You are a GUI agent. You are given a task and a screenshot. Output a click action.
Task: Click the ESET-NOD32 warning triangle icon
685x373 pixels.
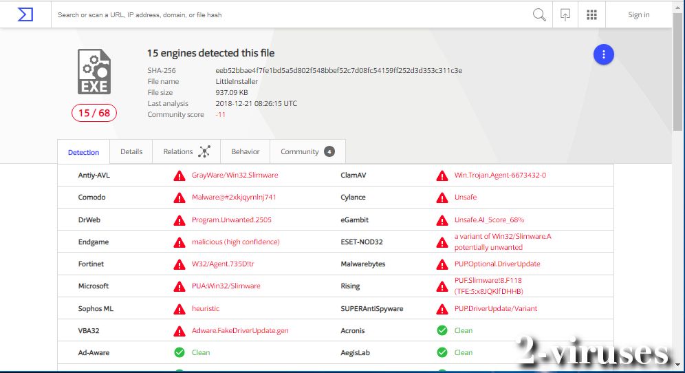(x=442, y=242)
